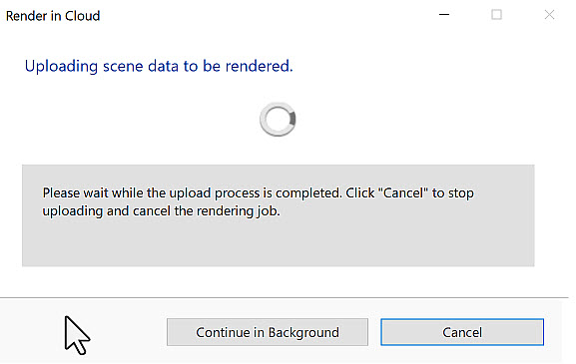The image size is (576, 364).
Task: Click the gray upload information panel
Action: coord(279,215)
